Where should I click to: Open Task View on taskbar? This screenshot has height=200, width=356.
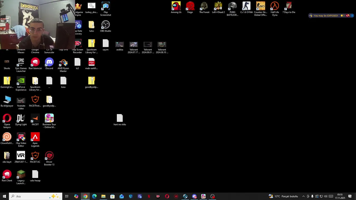click(67, 196)
